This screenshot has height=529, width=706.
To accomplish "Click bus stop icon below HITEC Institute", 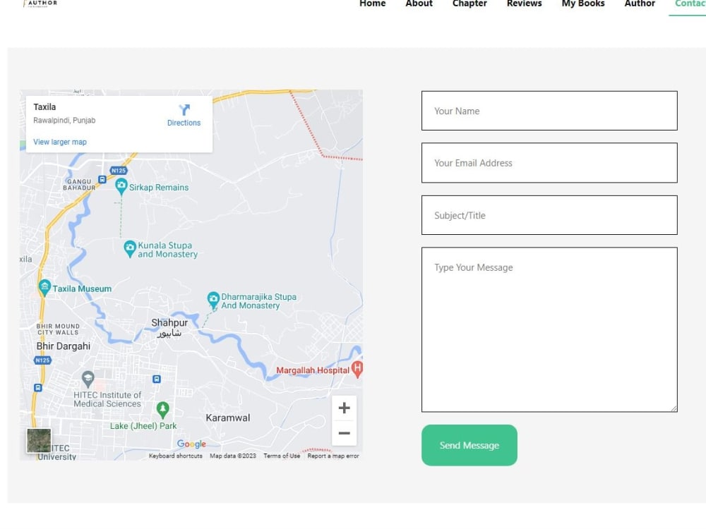I will [x=156, y=379].
